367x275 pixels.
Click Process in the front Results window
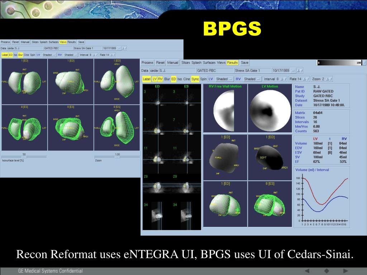pyautogui.click(x=147, y=63)
